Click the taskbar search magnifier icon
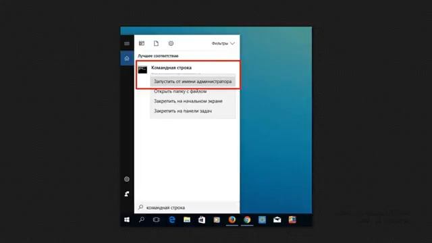432x243 pixels. point(142,219)
